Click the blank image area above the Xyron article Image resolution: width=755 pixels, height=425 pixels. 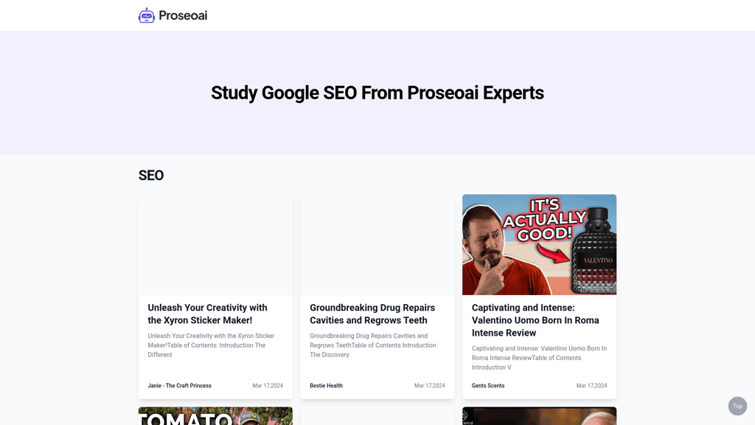215,244
